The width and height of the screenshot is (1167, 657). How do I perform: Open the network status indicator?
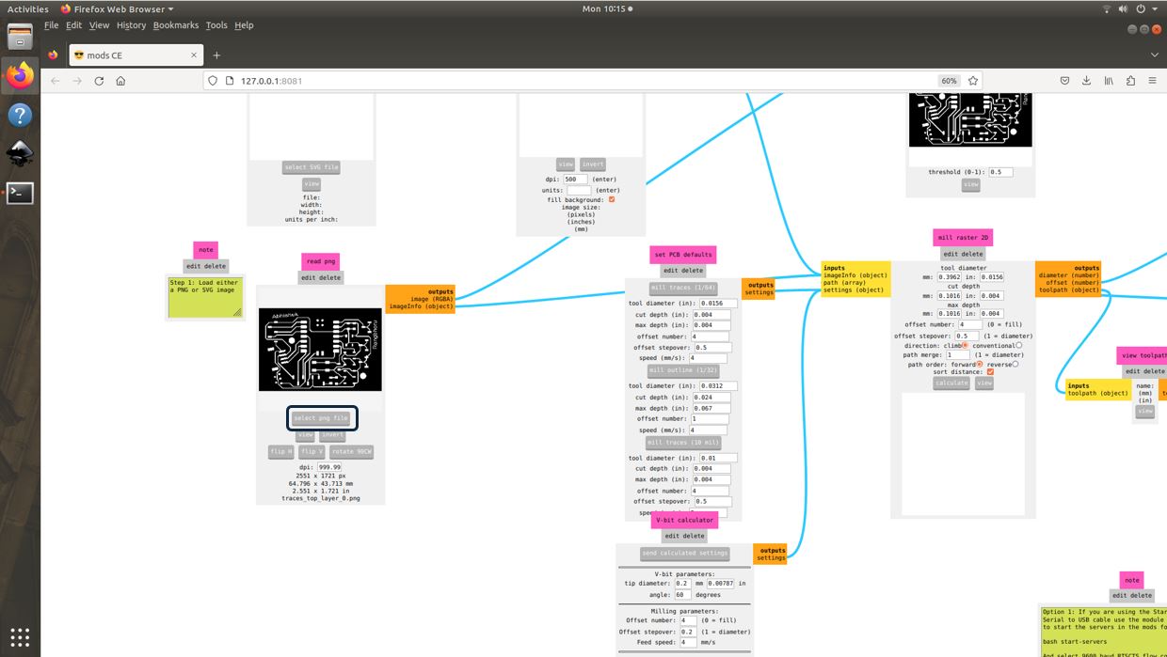(x=1107, y=8)
